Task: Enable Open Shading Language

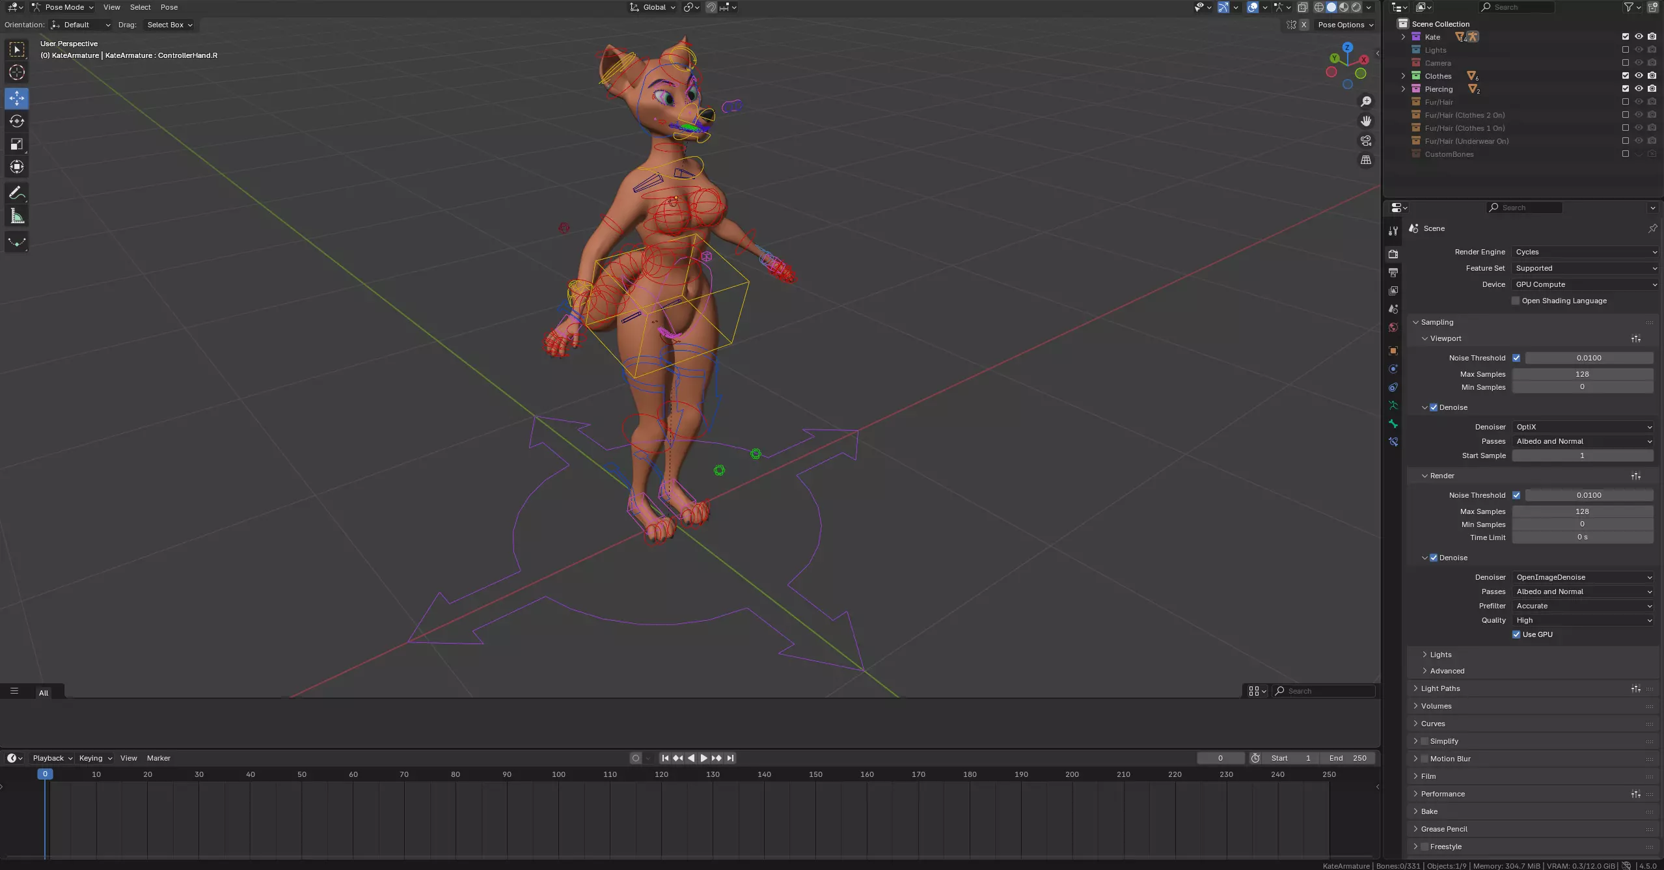Action: [1516, 301]
